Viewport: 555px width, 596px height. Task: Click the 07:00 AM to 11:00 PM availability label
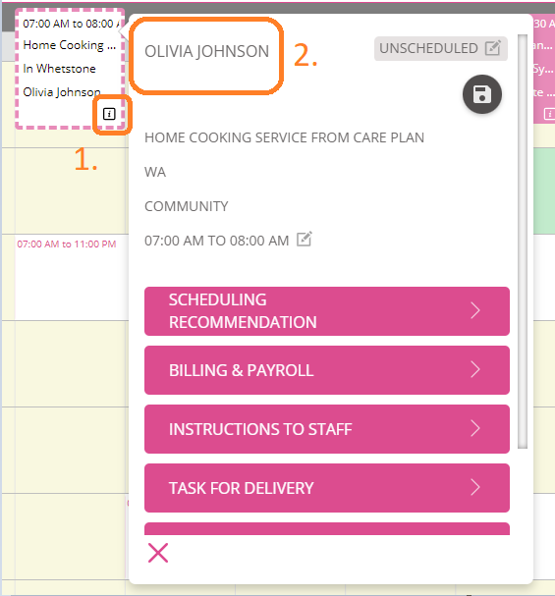click(x=67, y=244)
